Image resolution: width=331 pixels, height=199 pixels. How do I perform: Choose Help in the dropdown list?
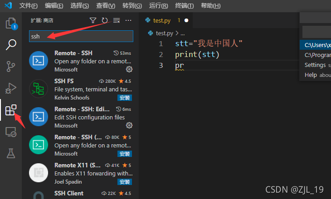pyautogui.click(x=316, y=75)
